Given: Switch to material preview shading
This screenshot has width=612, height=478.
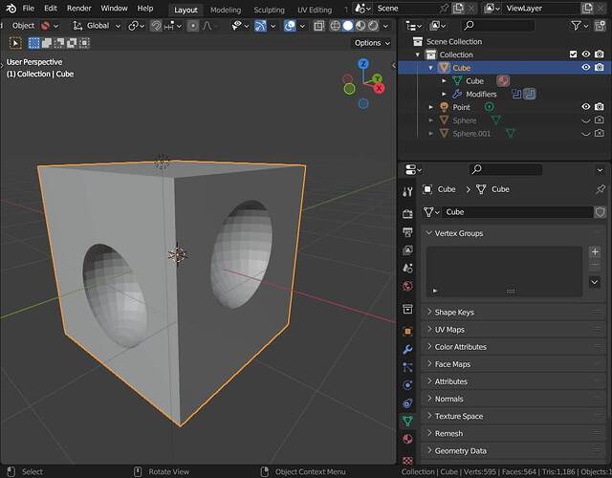Looking at the screenshot, I should [x=361, y=26].
